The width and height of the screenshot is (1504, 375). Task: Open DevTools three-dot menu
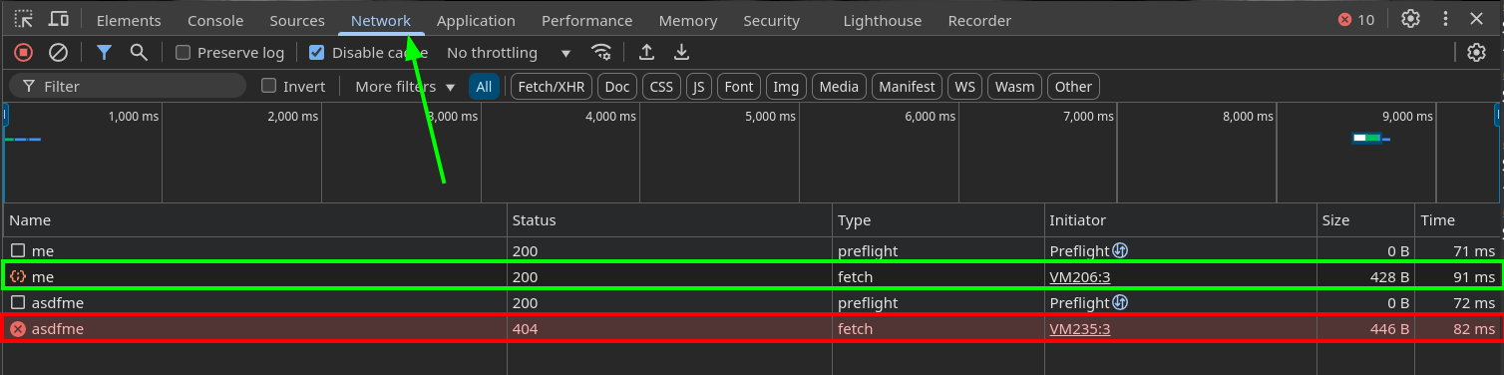(1445, 19)
